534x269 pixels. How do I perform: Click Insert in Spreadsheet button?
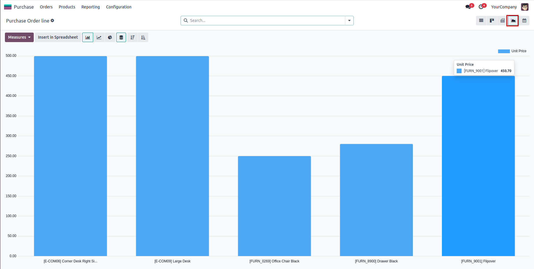[x=58, y=37]
